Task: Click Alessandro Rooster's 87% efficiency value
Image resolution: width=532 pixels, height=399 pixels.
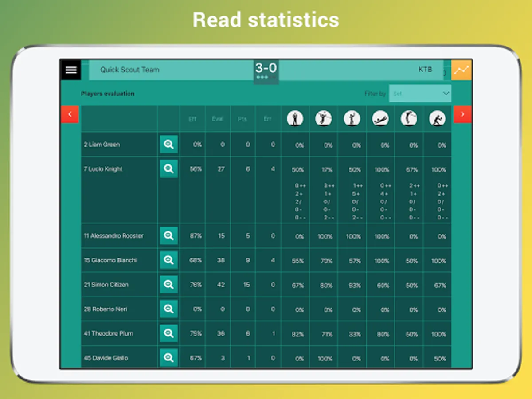Action: coord(196,236)
